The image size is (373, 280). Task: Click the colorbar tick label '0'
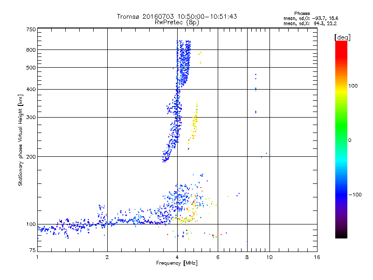pyautogui.click(x=350, y=140)
